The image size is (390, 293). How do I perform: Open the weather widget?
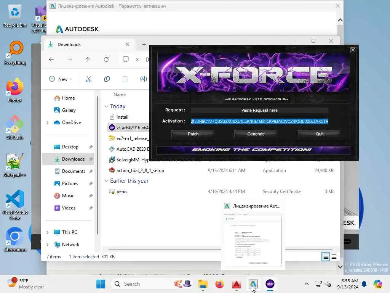point(26,284)
